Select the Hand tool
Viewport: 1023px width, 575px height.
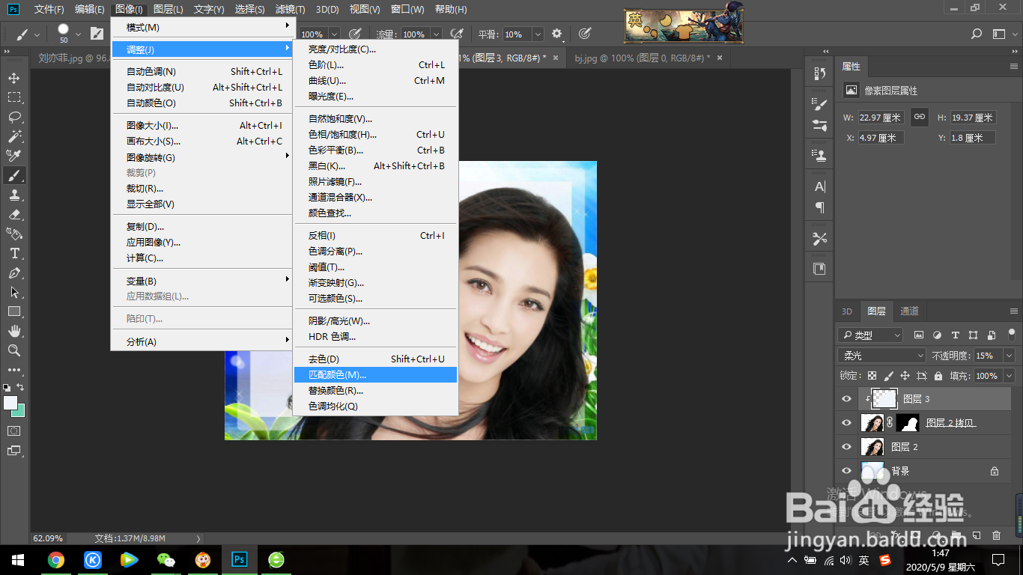(14, 331)
